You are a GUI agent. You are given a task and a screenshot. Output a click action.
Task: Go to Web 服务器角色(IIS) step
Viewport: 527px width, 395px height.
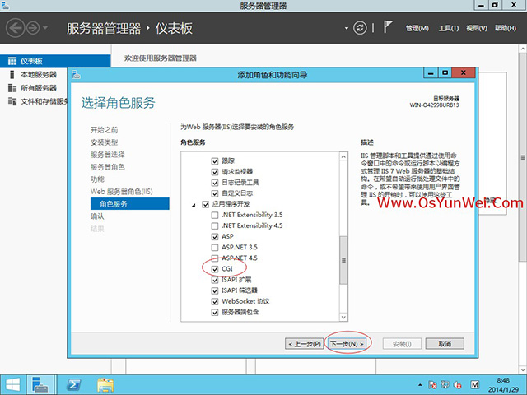coord(121,192)
